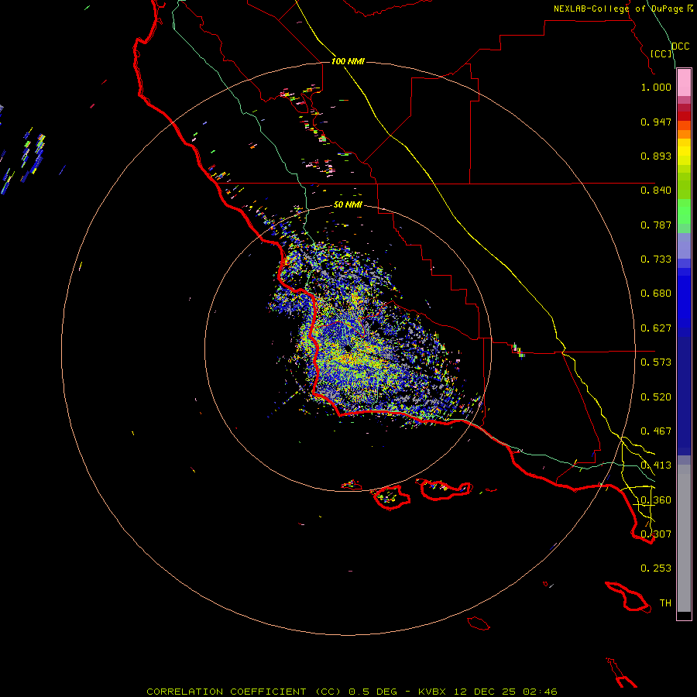Screen dimensions: 697x697
Task: Click the 0.360 legend value
Action: coord(656,500)
